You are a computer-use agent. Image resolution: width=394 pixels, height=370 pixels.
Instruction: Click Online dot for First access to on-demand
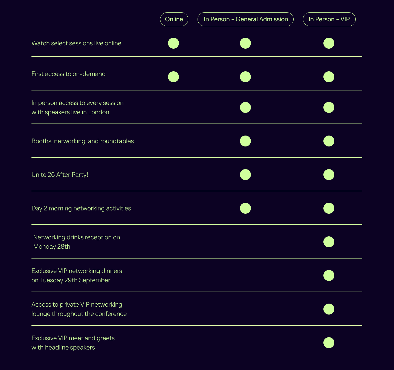coord(173,77)
